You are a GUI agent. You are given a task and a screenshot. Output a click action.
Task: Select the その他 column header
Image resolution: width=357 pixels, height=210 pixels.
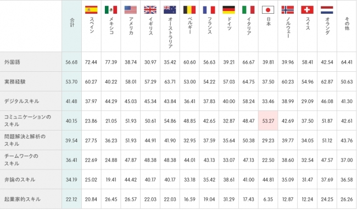pyautogui.click(x=347, y=24)
